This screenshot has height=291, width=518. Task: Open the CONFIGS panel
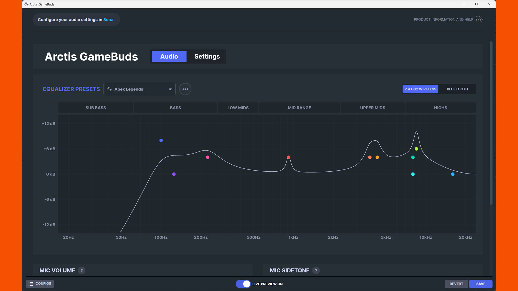[x=40, y=283]
